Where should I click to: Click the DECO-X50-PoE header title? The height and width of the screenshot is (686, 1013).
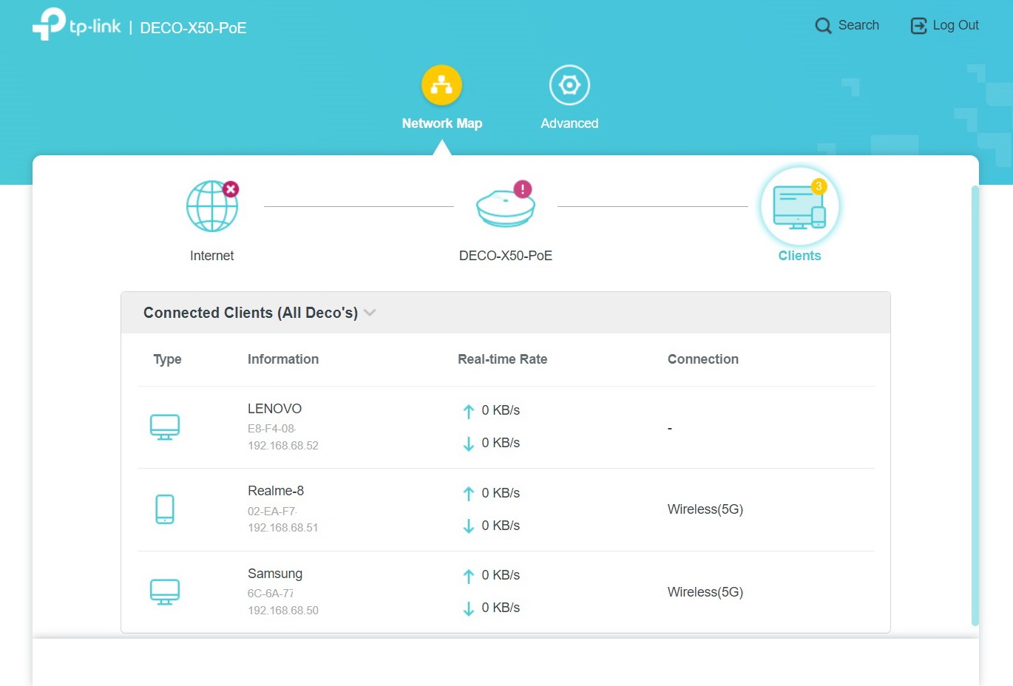pyautogui.click(x=193, y=28)
